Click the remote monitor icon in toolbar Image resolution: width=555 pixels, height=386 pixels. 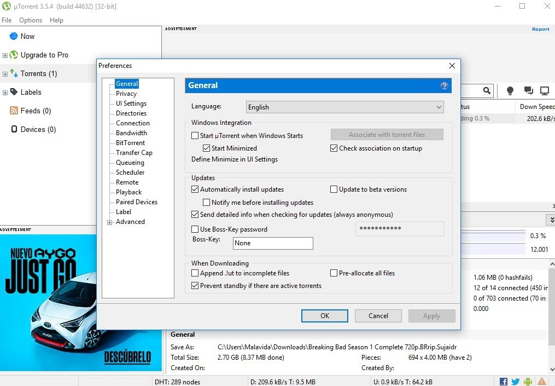coord(545,91)
